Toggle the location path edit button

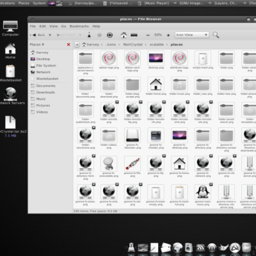tap(77, 45)
